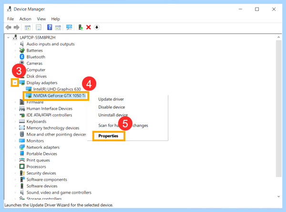Open the File menu
Viewport: 286px width, 212px height.
pyautogui.click(x=10, y=19)
